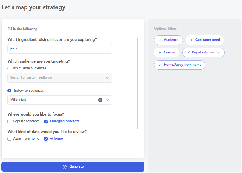Select the My custom audiences radio button
The height and width of the screenshot is (173, 242).
coord(9,68)
